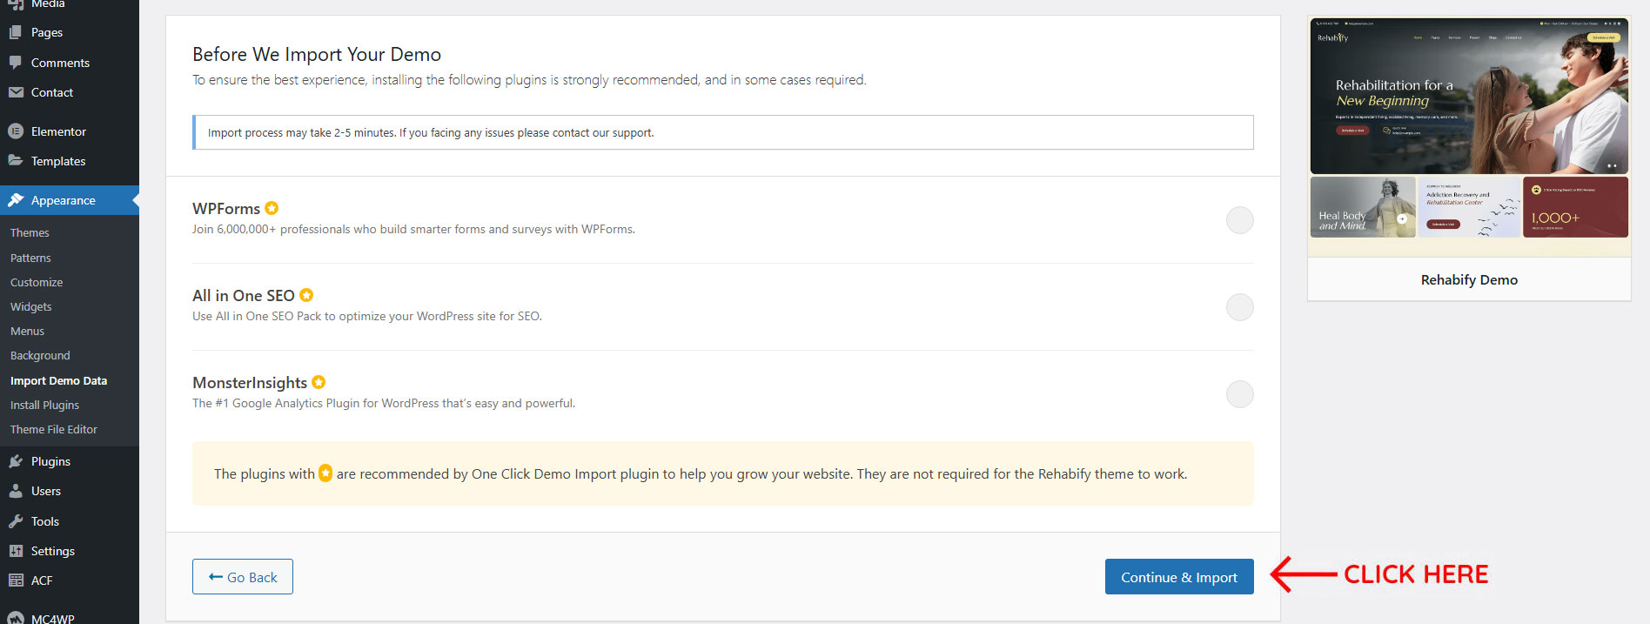Click the "WPForms" plugin name

pos(226,208)
